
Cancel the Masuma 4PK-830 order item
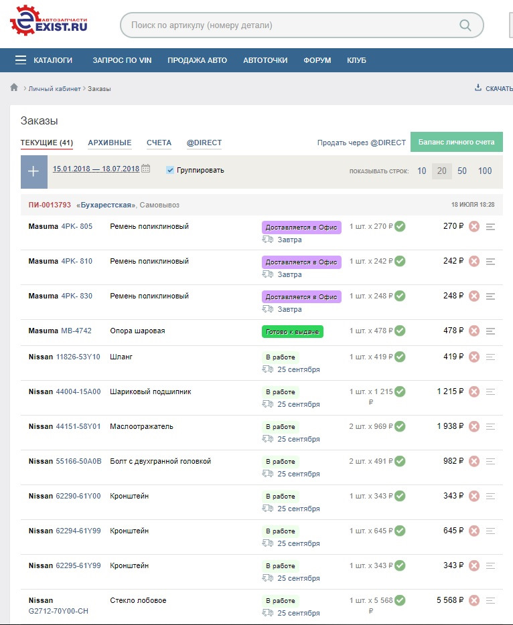pyautogui.click(x=474, y=296)
